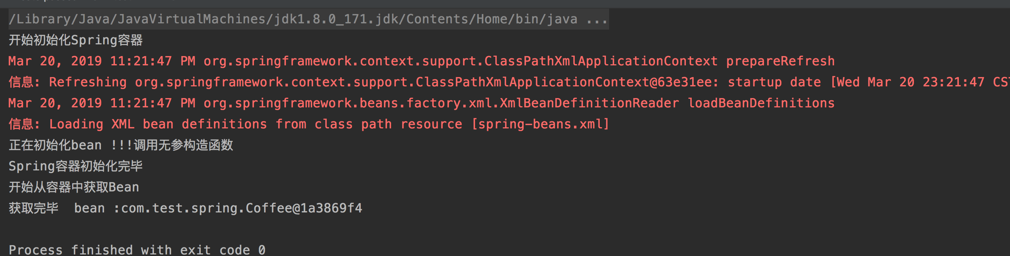This screenshot has height=256, width=1010.
Task: Click the 'loadBeanDefinitions' method name
Action: 761,103
